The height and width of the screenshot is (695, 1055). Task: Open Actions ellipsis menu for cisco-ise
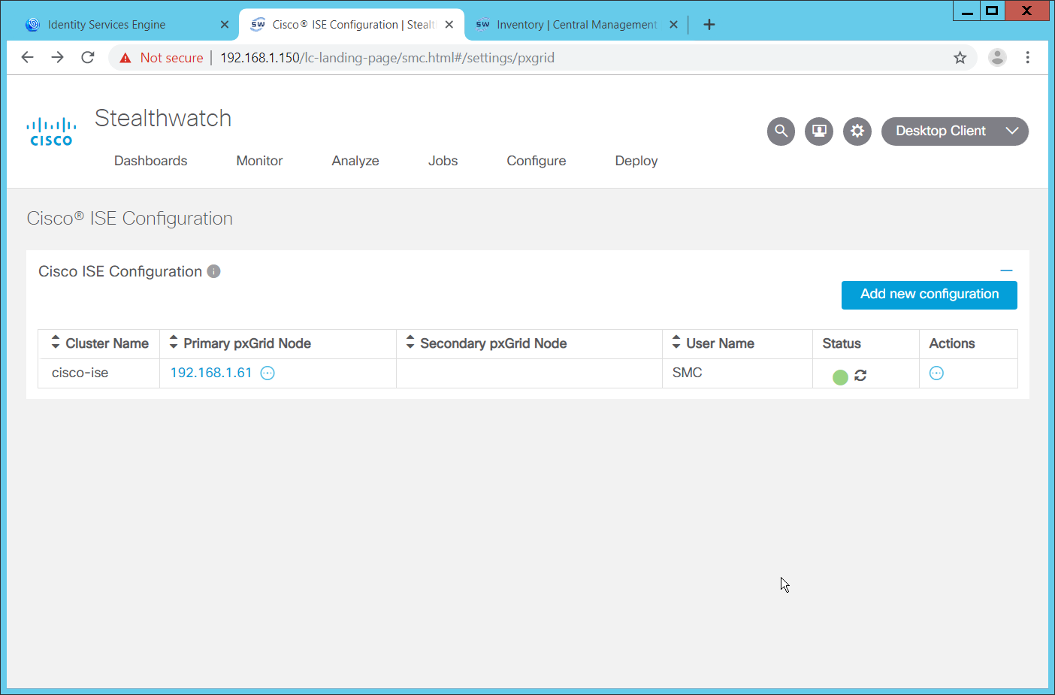point(936,373)
